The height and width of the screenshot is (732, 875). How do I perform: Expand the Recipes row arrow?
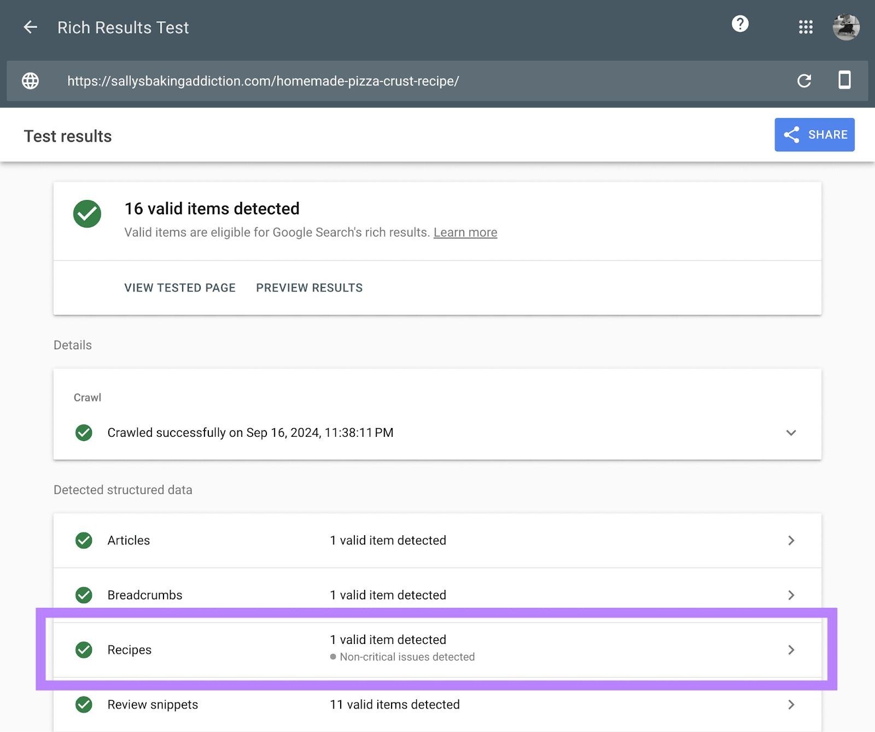pyautogui.click(x=791, y=649)
